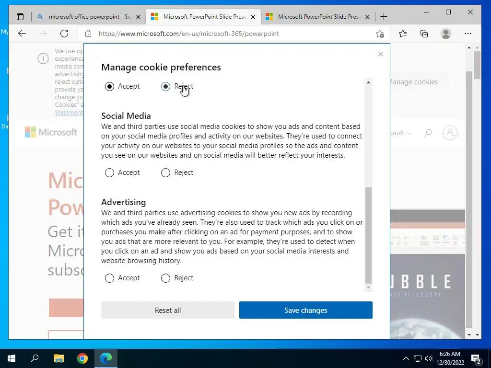491x368 pixels.
Task: Open File Explorer from the taskbar
Action: pyautogui.click(x=59, y=358)
